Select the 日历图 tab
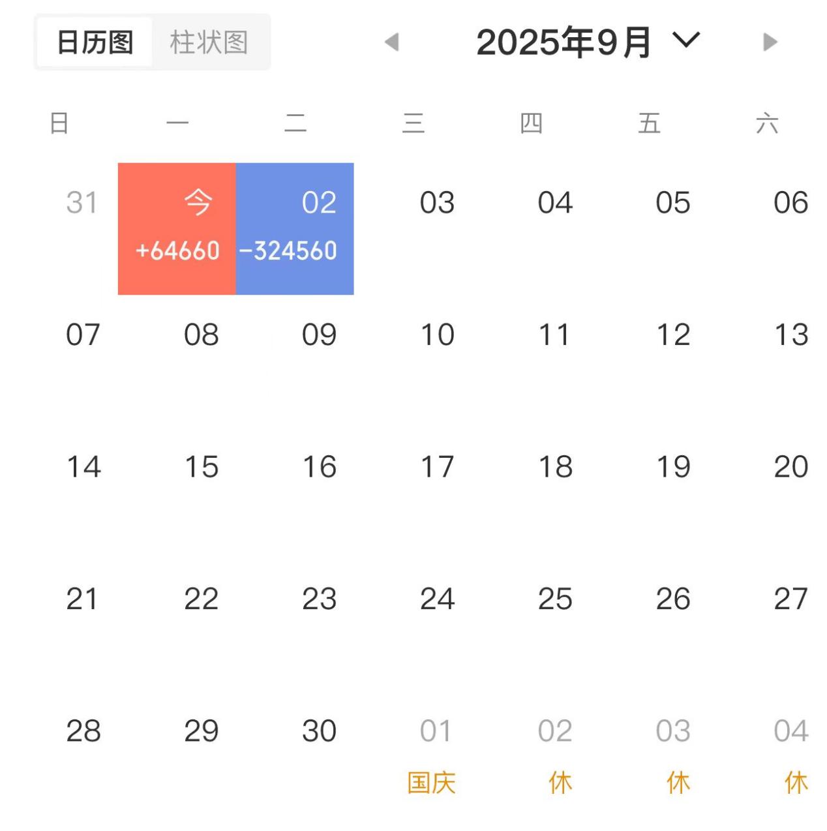The image size is (827, 831). click(95, 42)
